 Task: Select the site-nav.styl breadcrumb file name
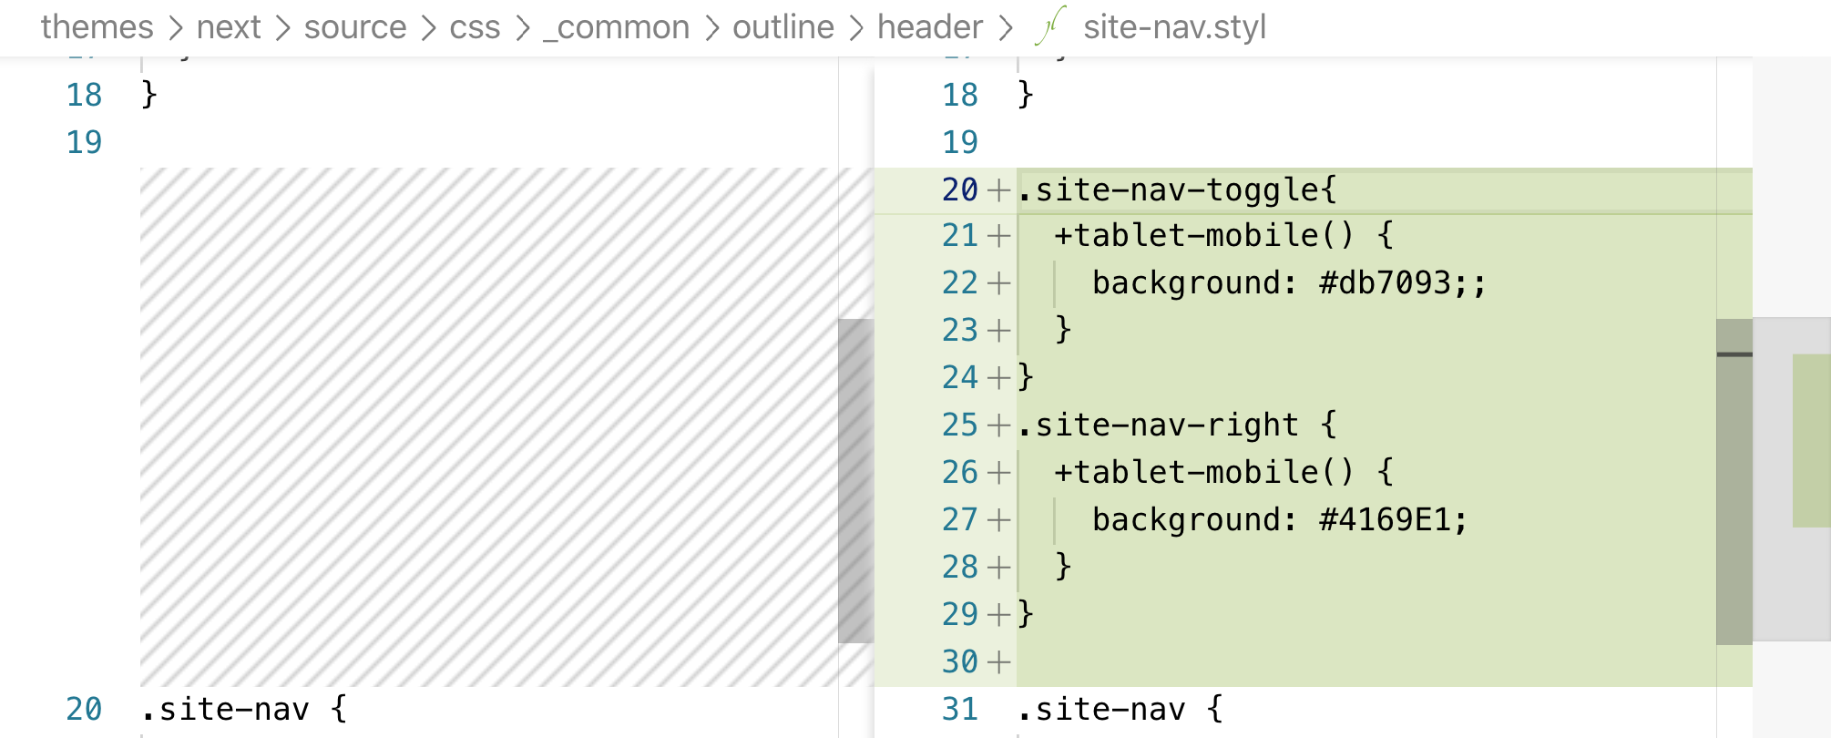(x=1175, y=27)
